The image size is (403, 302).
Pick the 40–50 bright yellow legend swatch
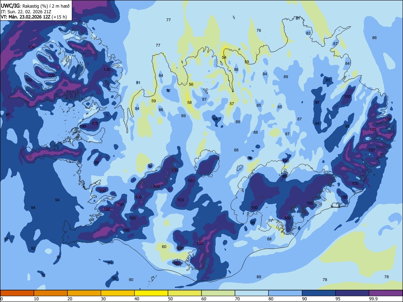(x=151, y=293)
